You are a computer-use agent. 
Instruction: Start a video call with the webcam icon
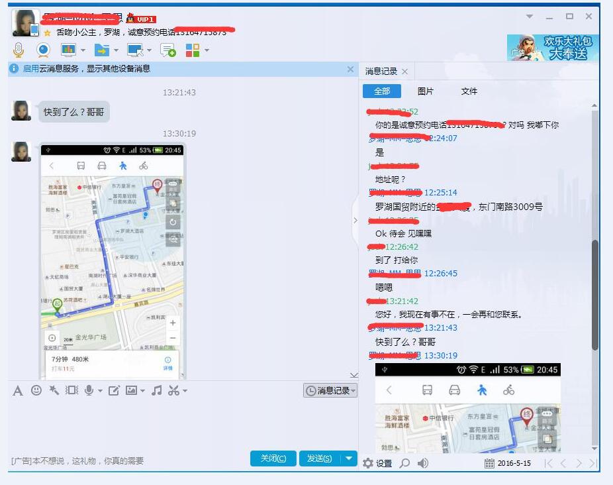(x=42, y=49)
